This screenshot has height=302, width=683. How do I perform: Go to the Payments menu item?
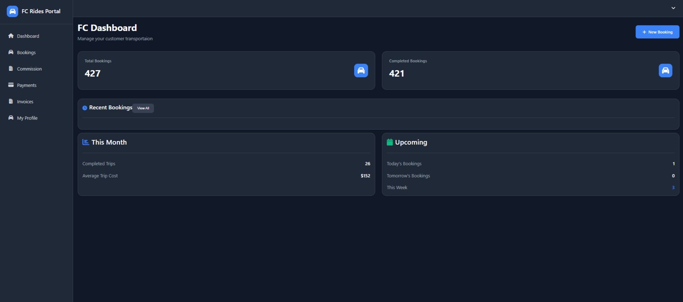(27, 85)
